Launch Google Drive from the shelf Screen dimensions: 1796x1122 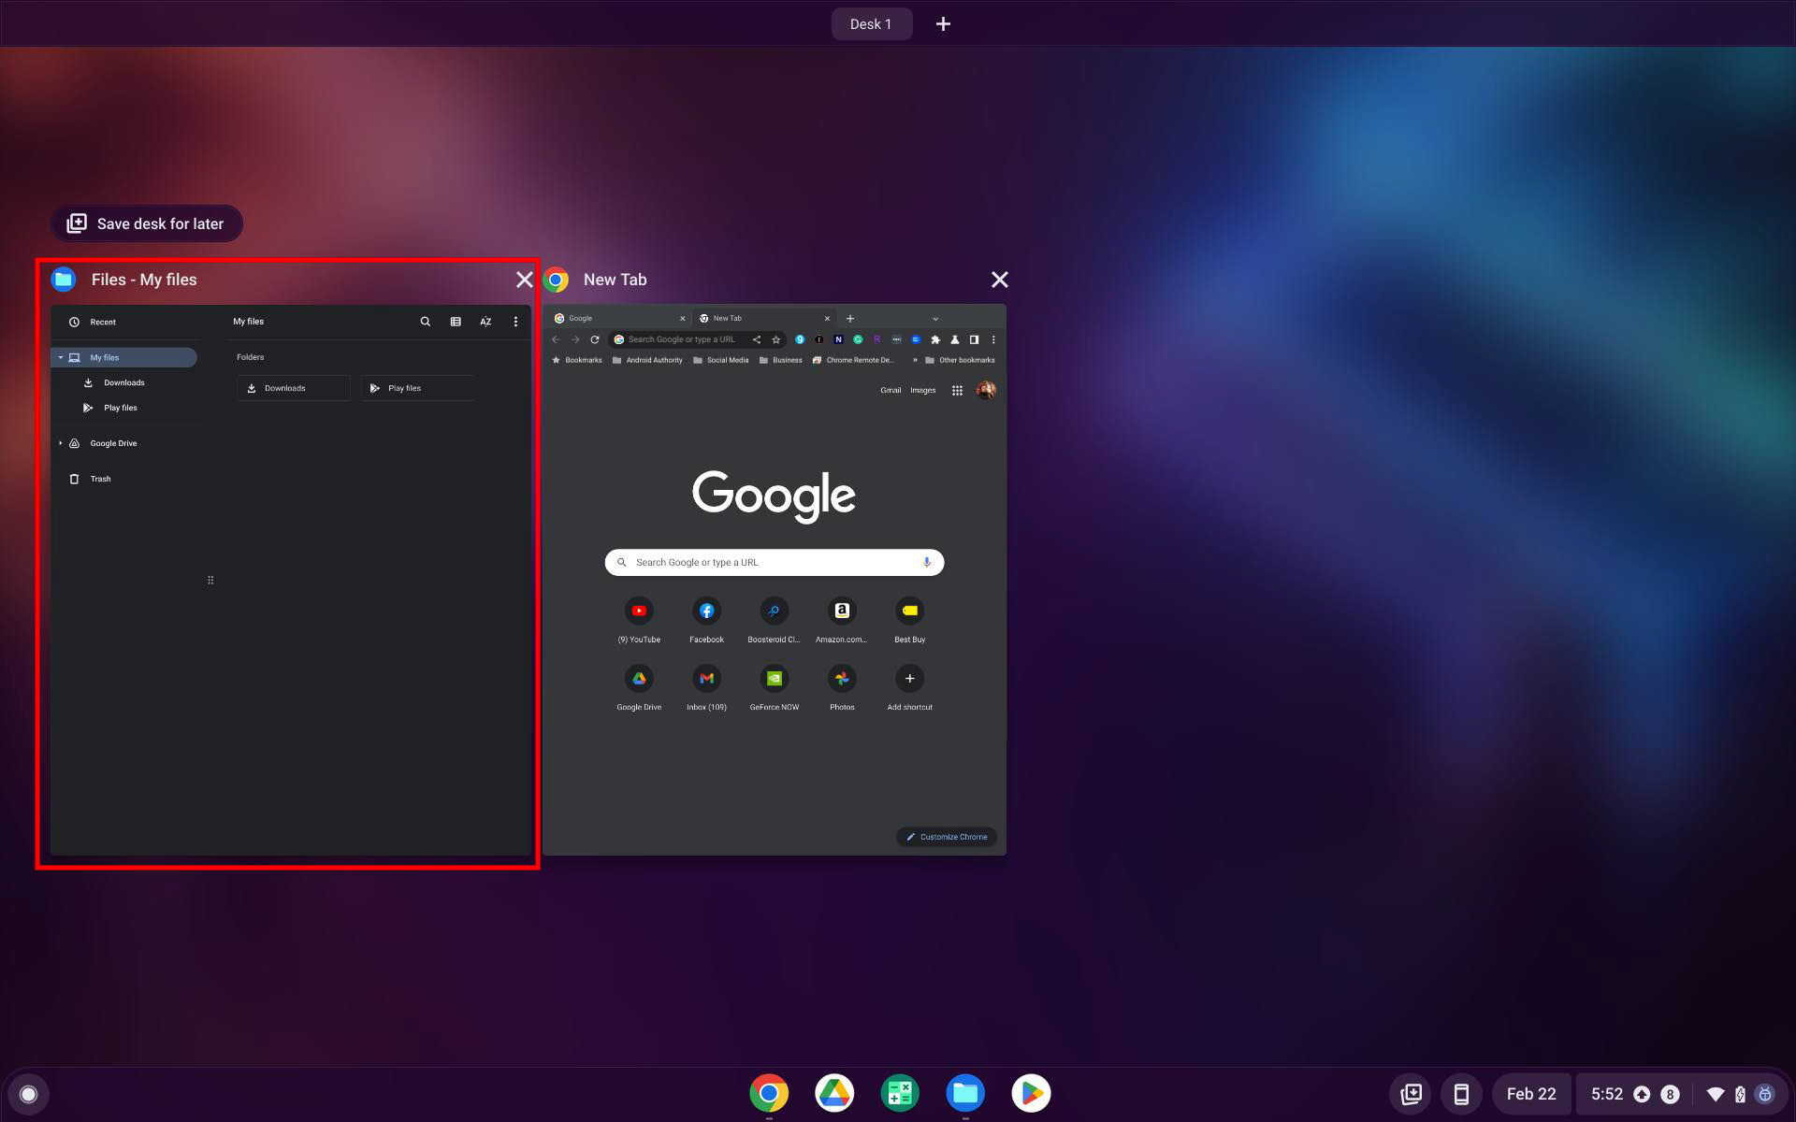[834, 1092]
